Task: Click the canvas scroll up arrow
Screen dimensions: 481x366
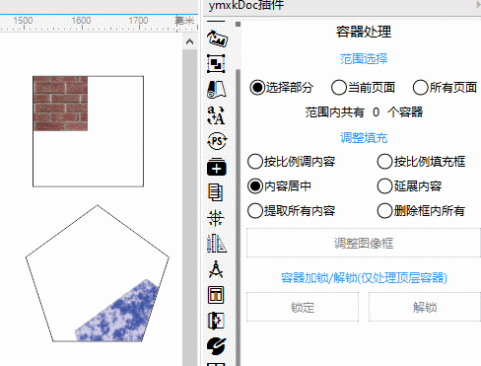Action: click(189, 41)
